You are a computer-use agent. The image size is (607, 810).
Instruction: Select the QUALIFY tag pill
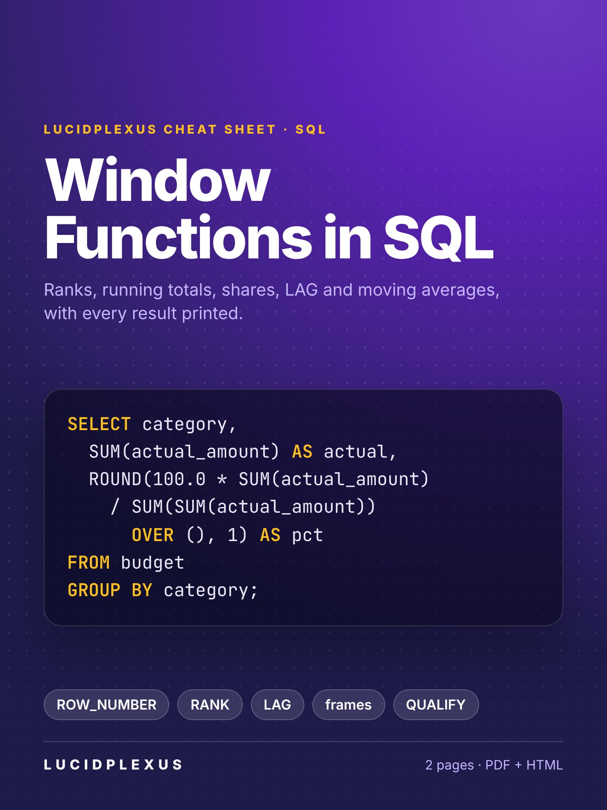[x=436, y=705]
